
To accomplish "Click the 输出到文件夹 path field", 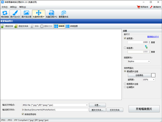I will pyautogui.click(x=55, y=110).
